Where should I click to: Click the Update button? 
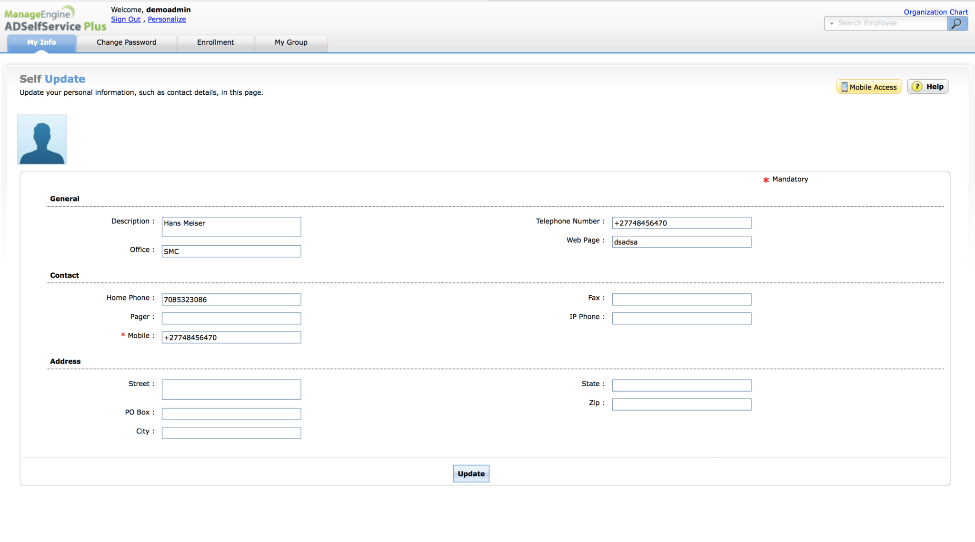[471, 473]
